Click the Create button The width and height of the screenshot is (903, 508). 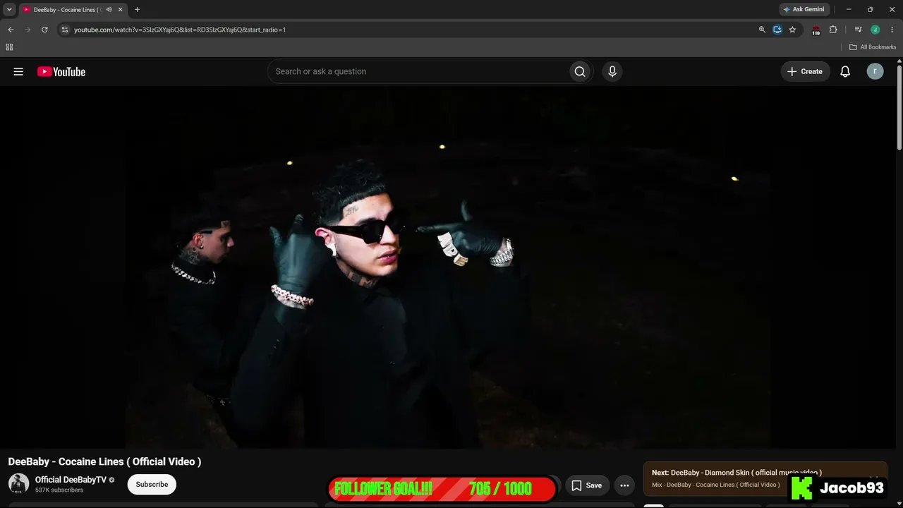(x=805, y=71)
